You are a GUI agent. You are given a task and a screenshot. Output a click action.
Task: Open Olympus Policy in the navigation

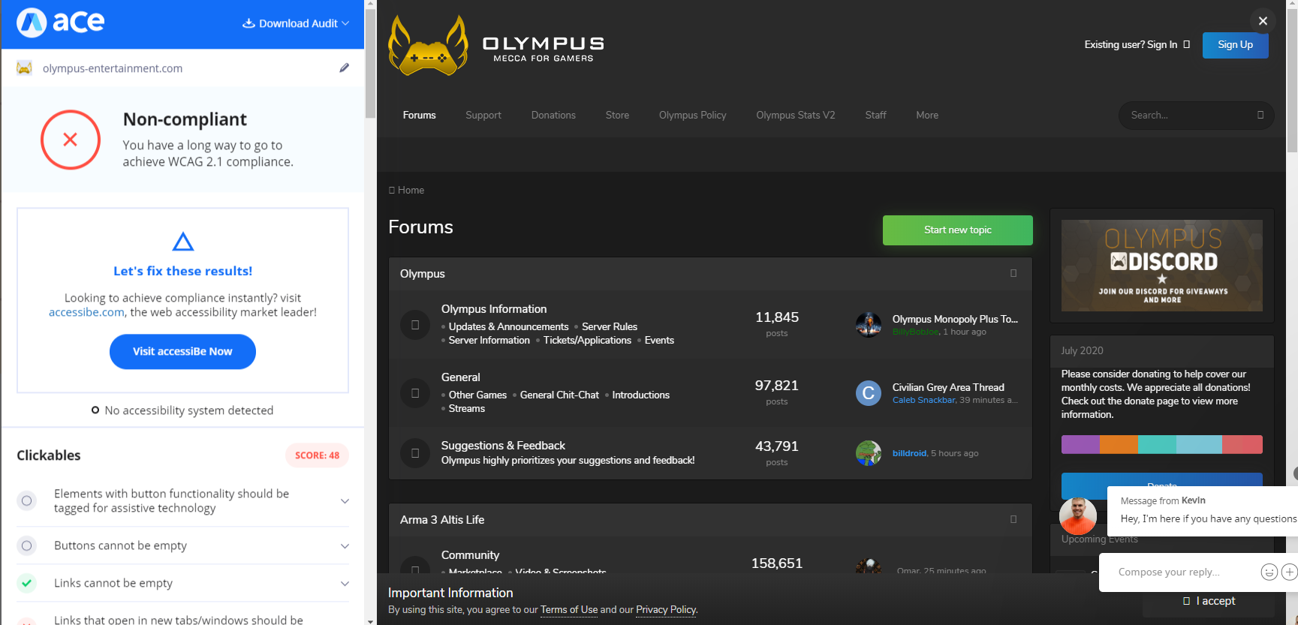[x=693, y=115]
